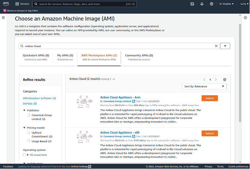This screenshot has width=250, height=169.
Task: Switch to Community AMIs tab
Action: coord(139,57)
